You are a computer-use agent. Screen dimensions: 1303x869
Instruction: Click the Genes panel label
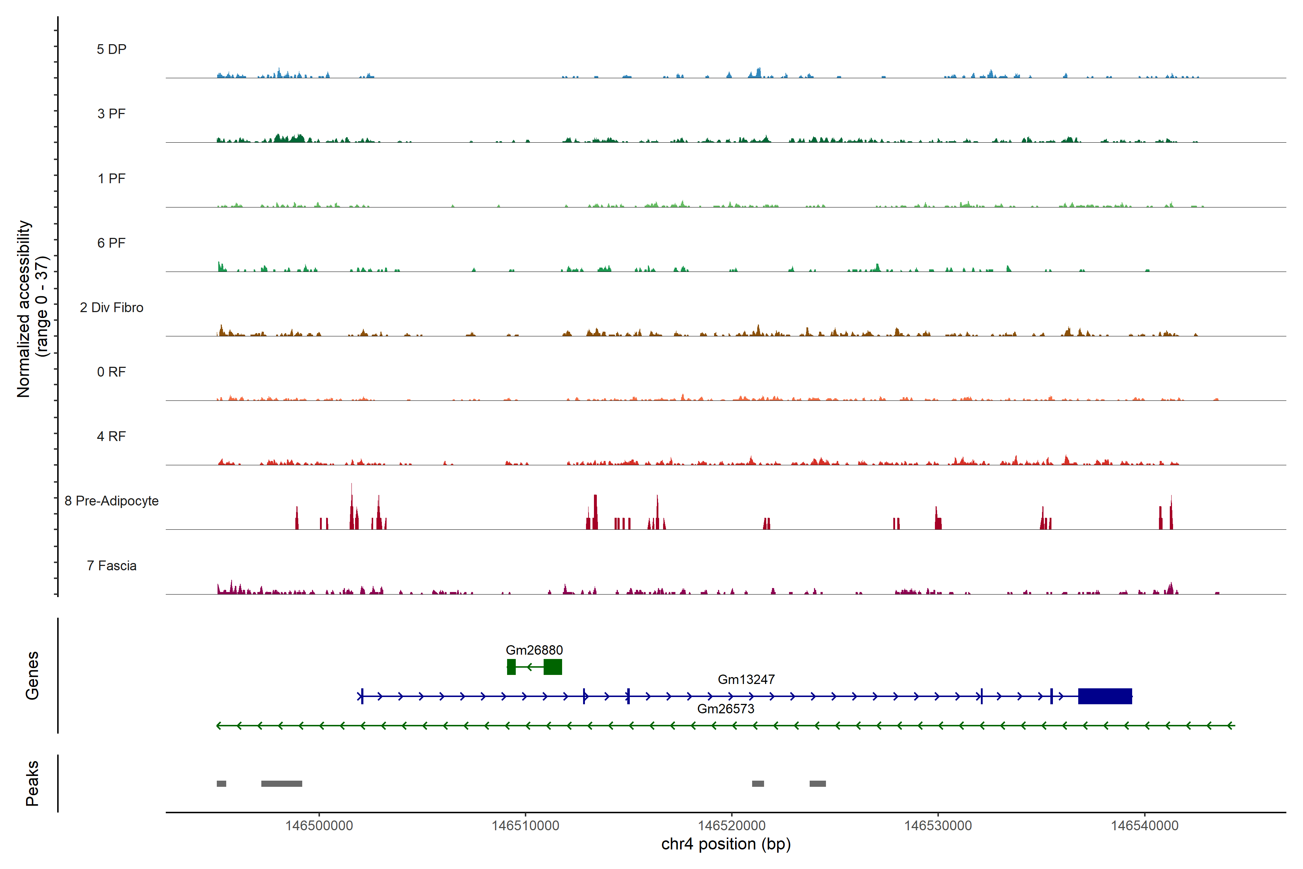tap(32, 675)
